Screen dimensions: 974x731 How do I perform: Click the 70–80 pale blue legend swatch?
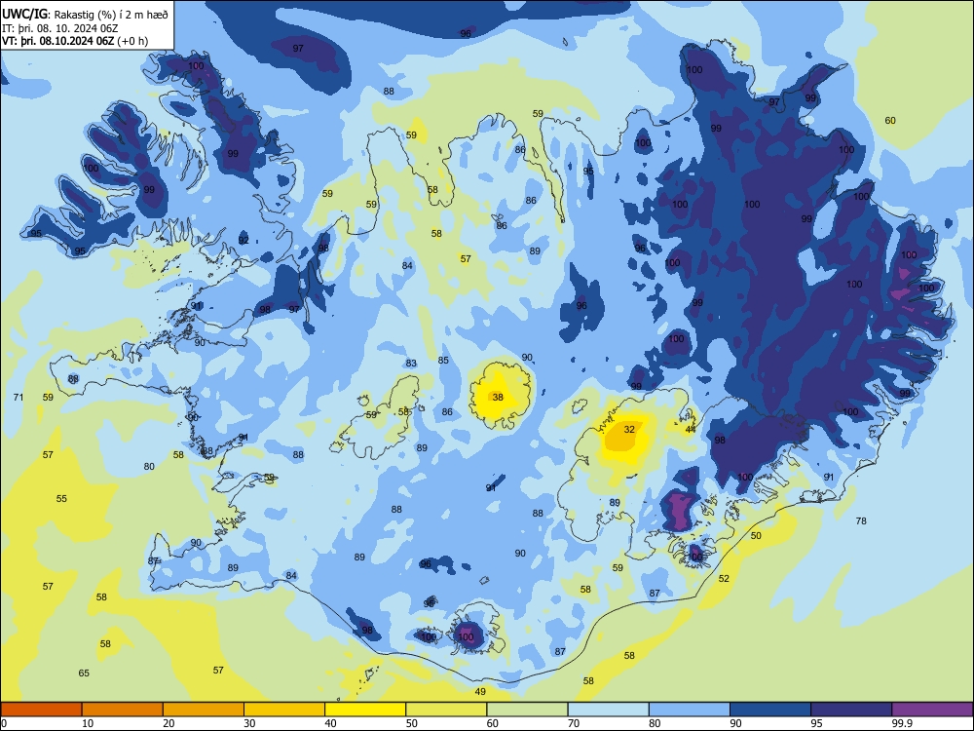tap(608, 710)
